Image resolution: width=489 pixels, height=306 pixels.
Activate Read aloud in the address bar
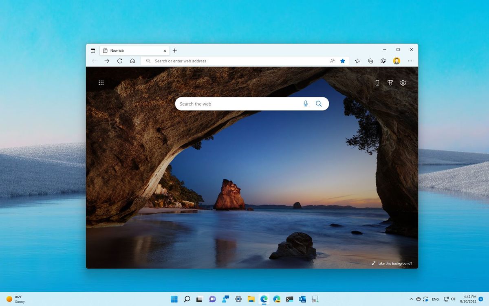click(332, 61)
